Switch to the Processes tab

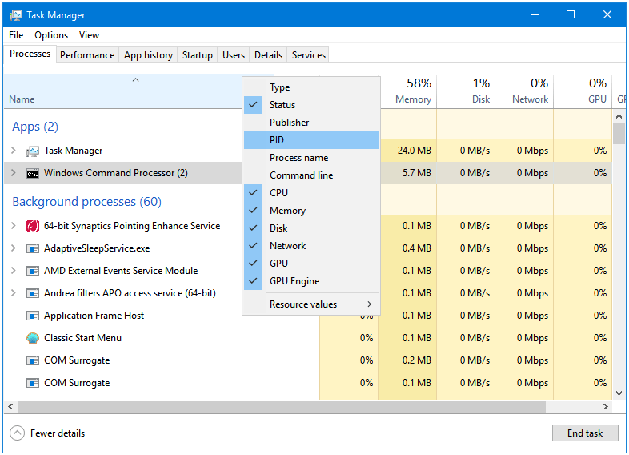30,54
